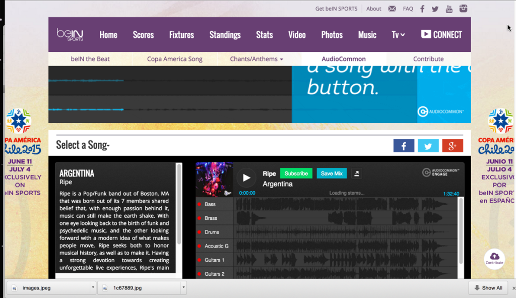Click the left Copa América Chile 2015 banner
The image size is (516, 298).
coord(22,153)
